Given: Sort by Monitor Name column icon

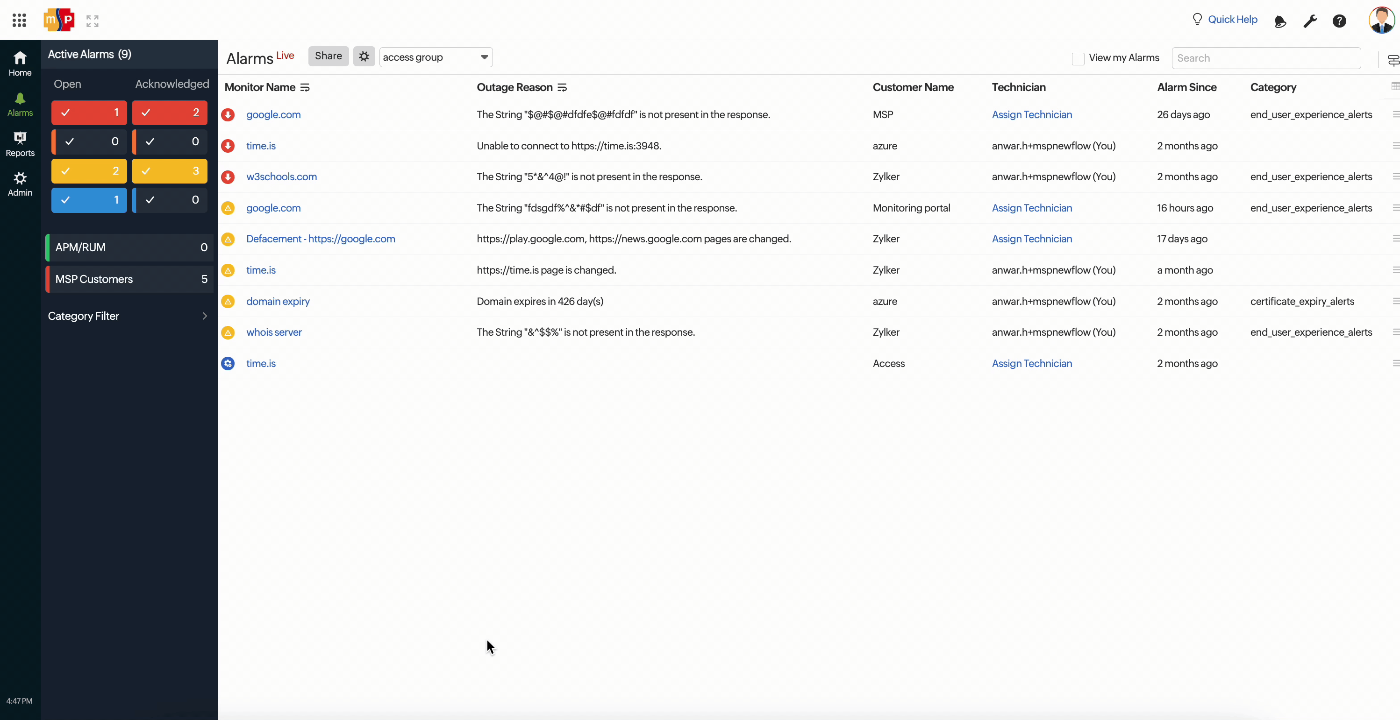Looking at the screenshot, I should tap(305, 87).
